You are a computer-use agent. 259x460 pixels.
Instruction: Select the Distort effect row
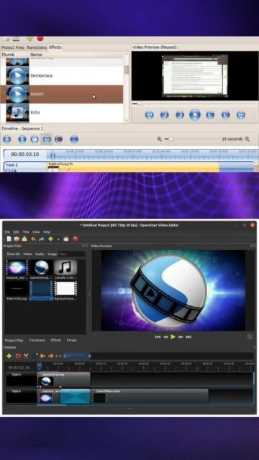click(62, 94)
